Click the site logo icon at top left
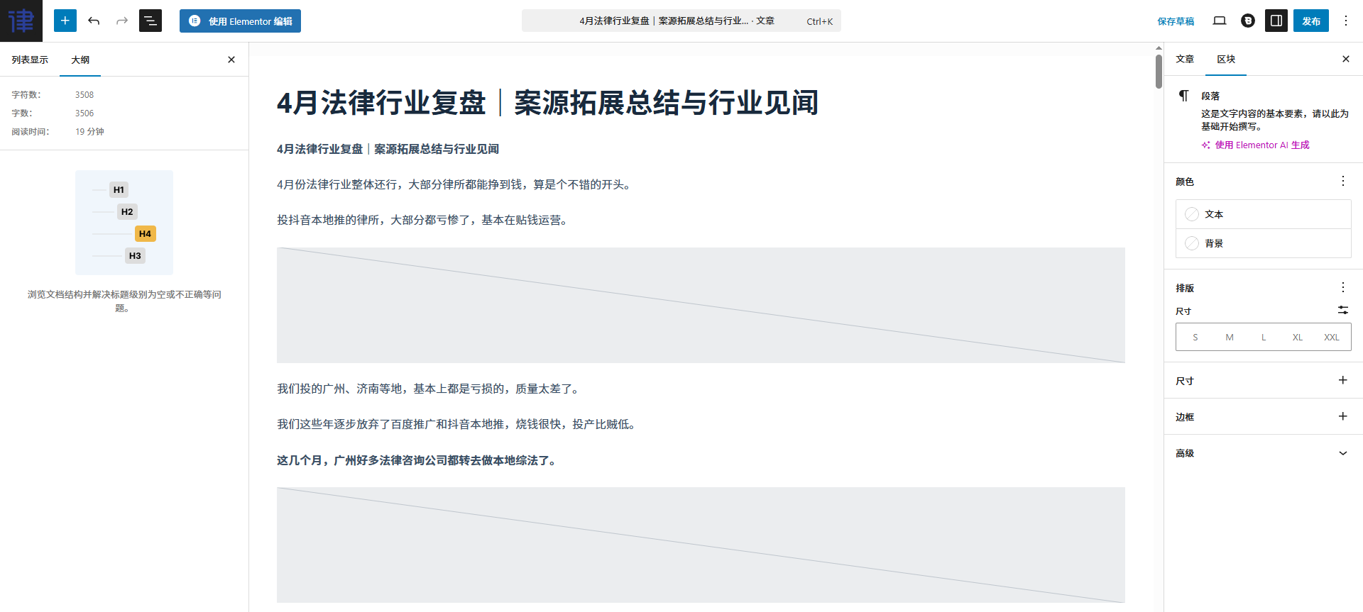Viewport: 1363px width, 612px height. [x=21, y=21]
